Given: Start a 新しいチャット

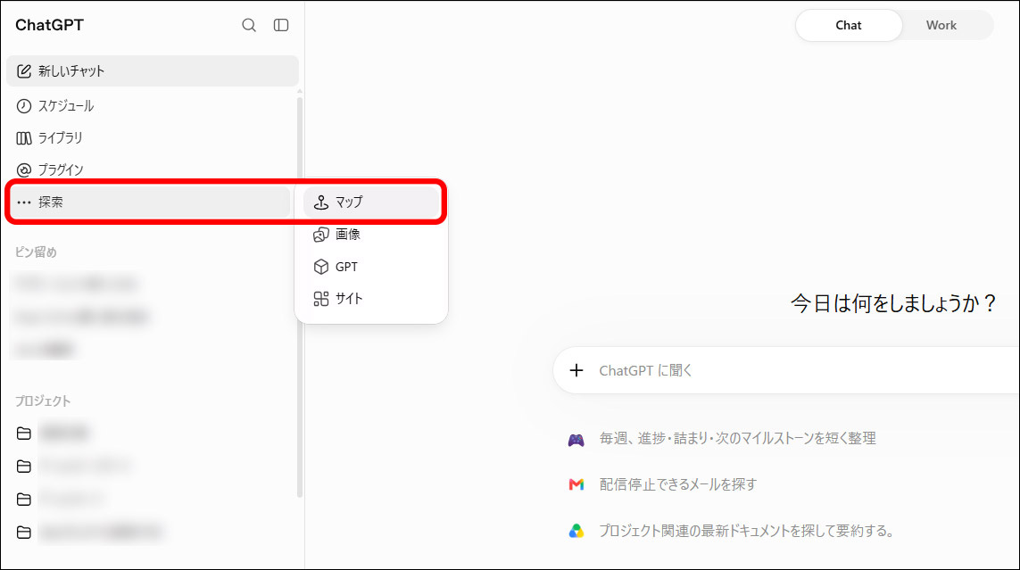Looking at the screenshot, I should (153, 71).
